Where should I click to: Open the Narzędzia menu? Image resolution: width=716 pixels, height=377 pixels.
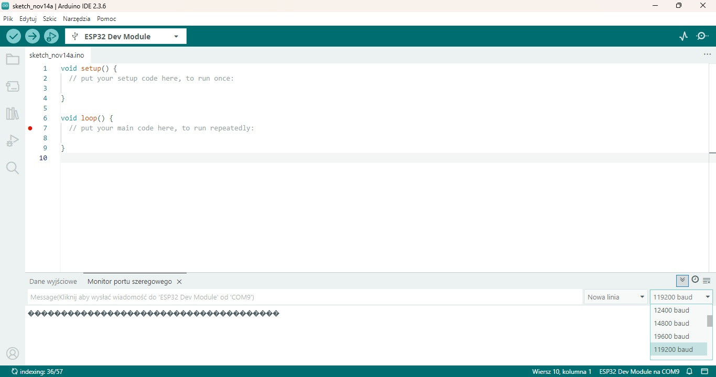pos(77,18)
